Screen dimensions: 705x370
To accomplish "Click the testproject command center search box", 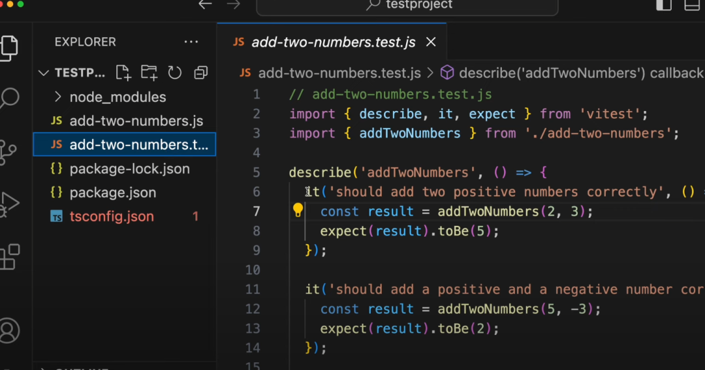I will [407, 5].
